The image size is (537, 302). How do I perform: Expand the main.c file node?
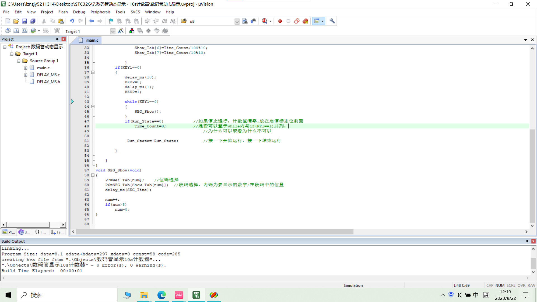click(26, 68)
